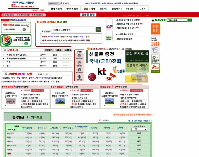Click the gray GO button beside 카드번호입력

tap(24, 29)
